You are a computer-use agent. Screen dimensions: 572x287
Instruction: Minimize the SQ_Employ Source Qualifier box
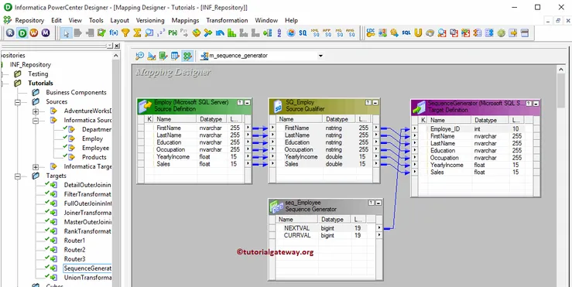coord(375,103)
